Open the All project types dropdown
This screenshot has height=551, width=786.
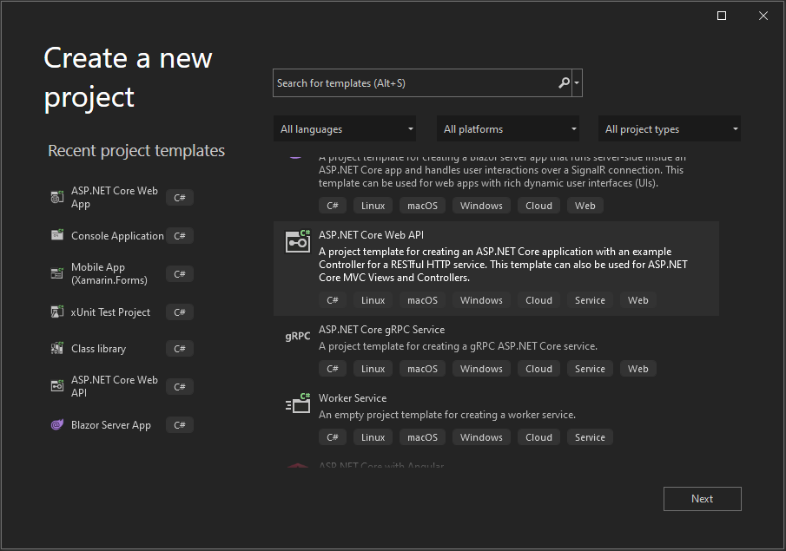(670, 128)
